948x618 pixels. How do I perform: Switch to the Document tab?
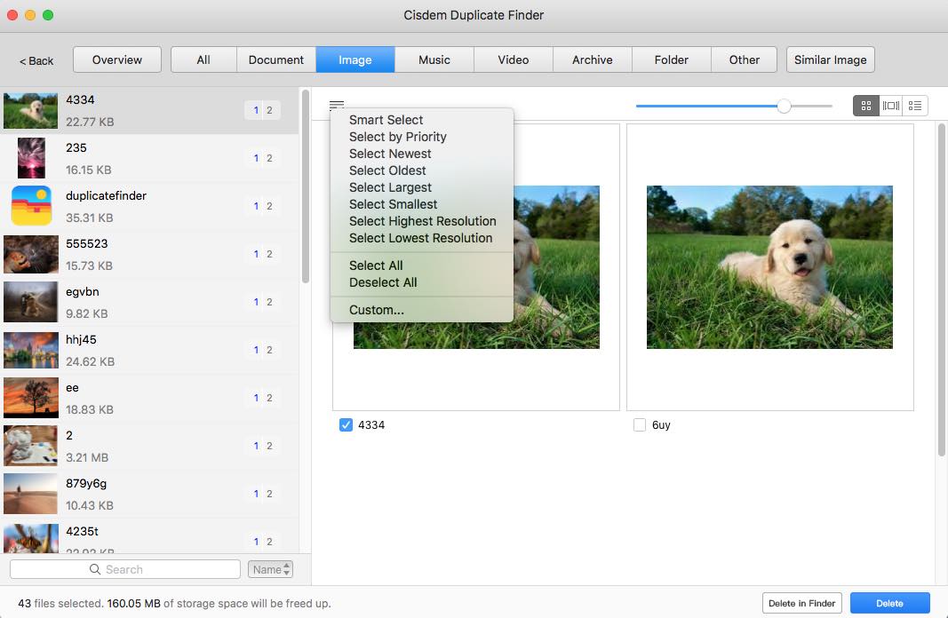276,59
